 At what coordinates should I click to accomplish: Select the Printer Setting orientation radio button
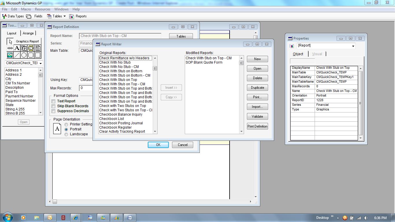[67, 124]
